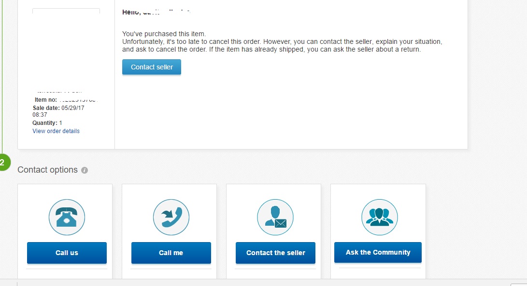This screenshot has height=286, width=527.
Task: Click the Call me phone-with-arrow icon
Action: tap(171, 218)
